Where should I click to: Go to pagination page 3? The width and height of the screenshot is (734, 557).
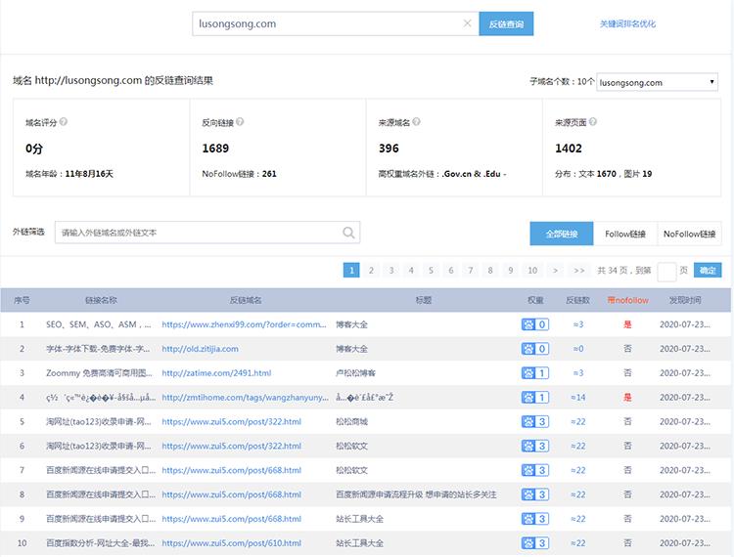pyautogui.click(x=390, y=270)
